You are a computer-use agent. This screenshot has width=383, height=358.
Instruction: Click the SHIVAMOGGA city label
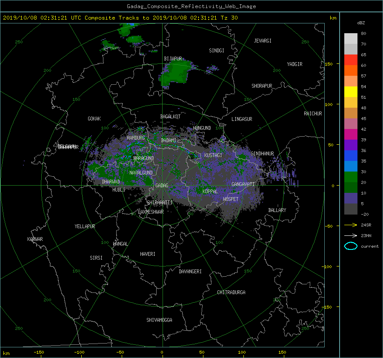[159, 320]
